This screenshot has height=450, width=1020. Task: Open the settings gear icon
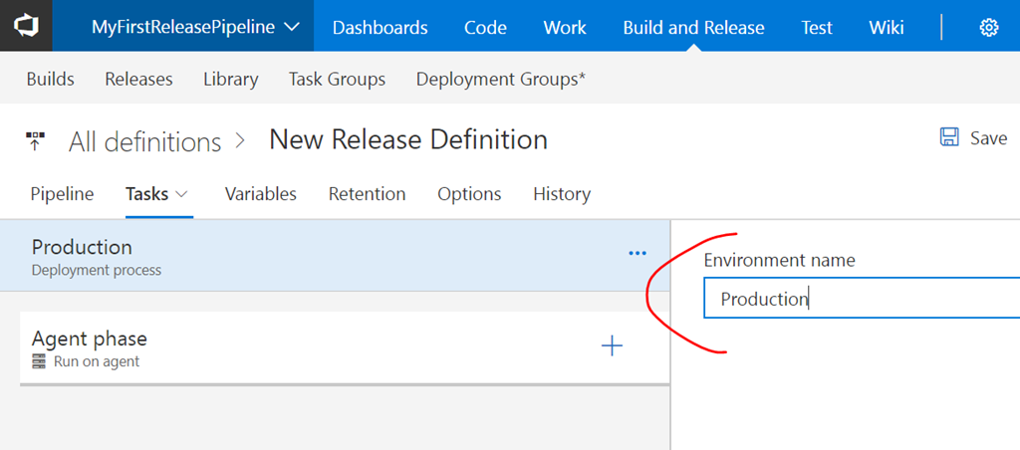pos(988,27)
